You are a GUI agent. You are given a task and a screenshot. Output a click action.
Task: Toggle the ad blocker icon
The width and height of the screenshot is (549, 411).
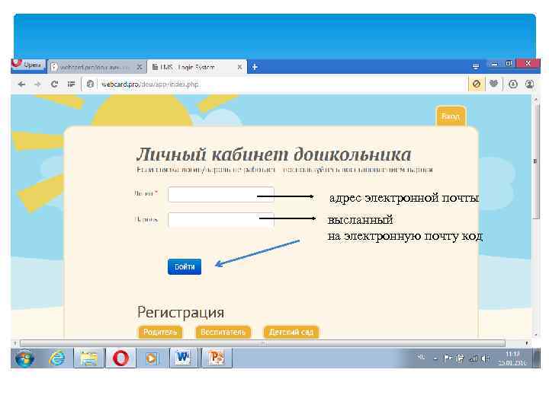[477, 84]
